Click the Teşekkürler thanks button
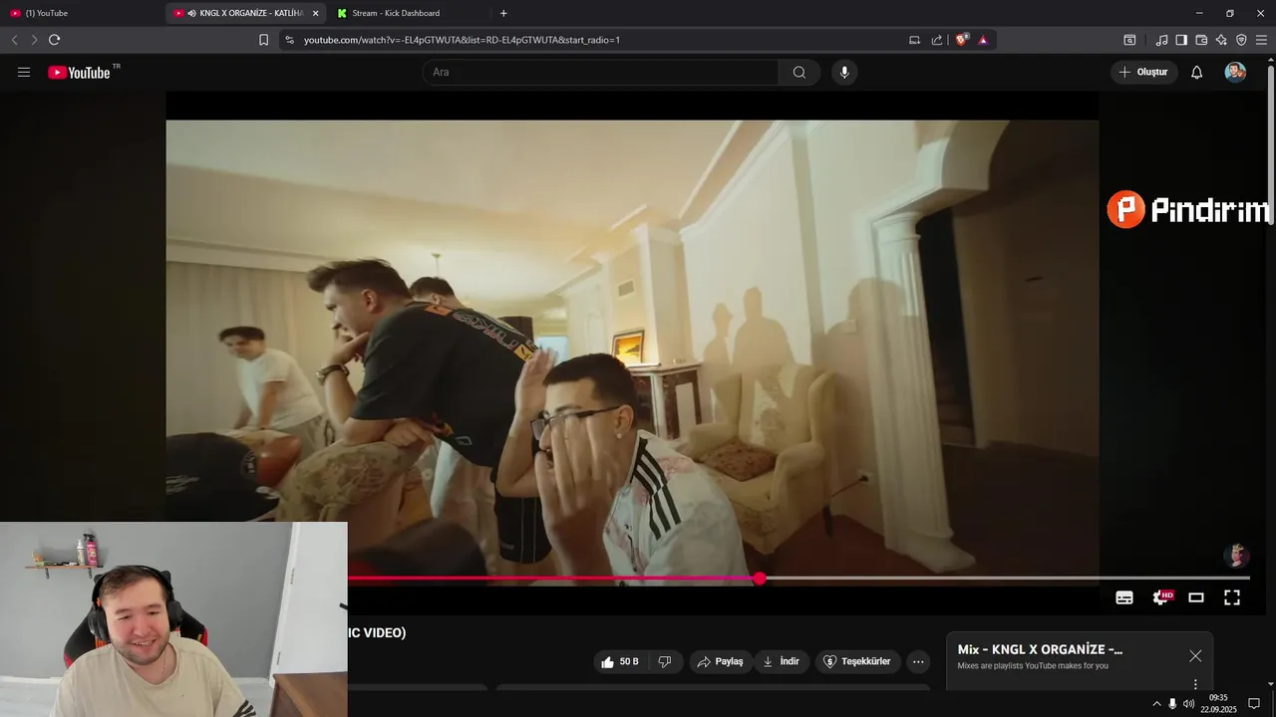 857,661
